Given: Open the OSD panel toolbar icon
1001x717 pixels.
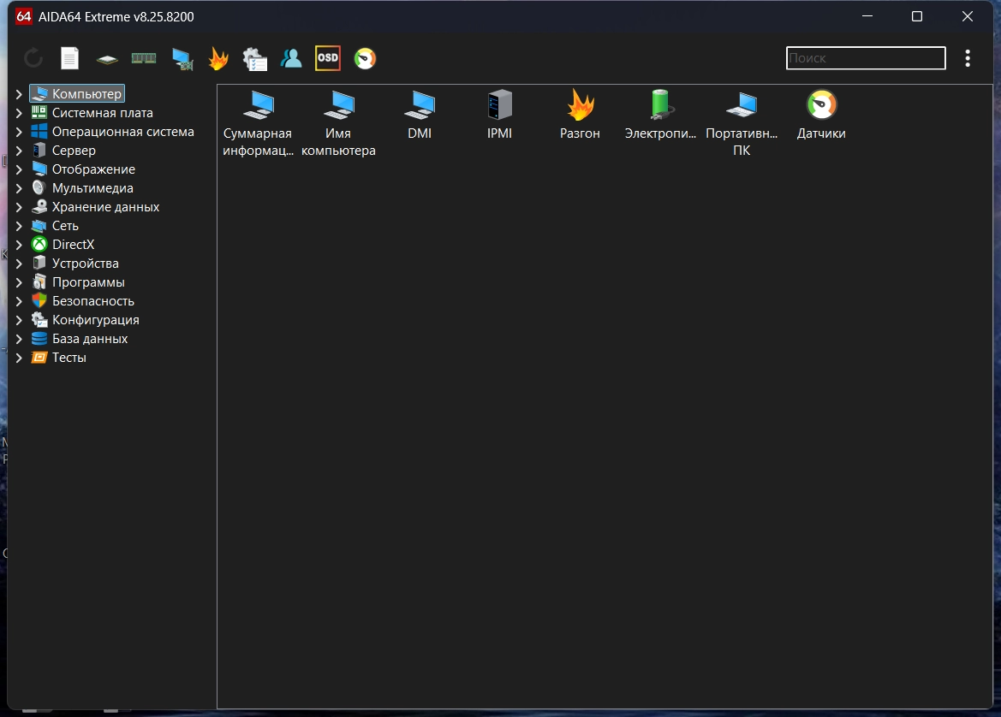Looking at the screenshot, I should pyautogui.click(x=328, y=58).
